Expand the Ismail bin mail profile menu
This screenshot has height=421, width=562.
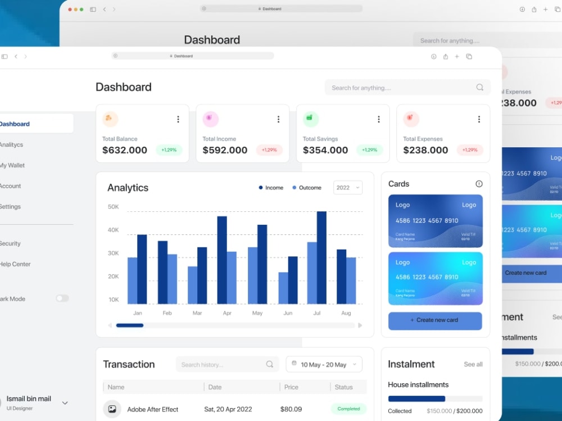[65, 402]
